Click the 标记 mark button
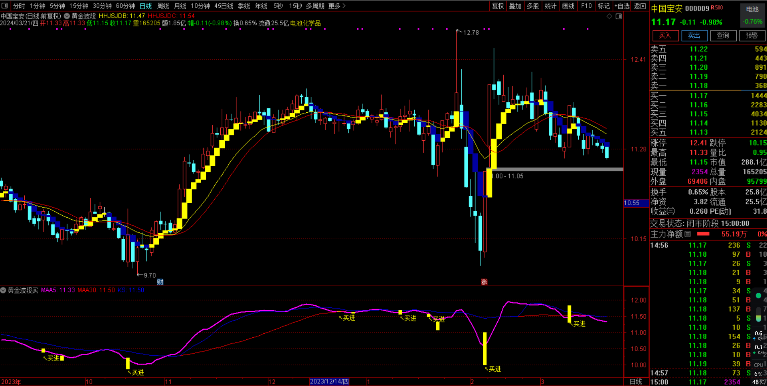 (x=603, y=6)
